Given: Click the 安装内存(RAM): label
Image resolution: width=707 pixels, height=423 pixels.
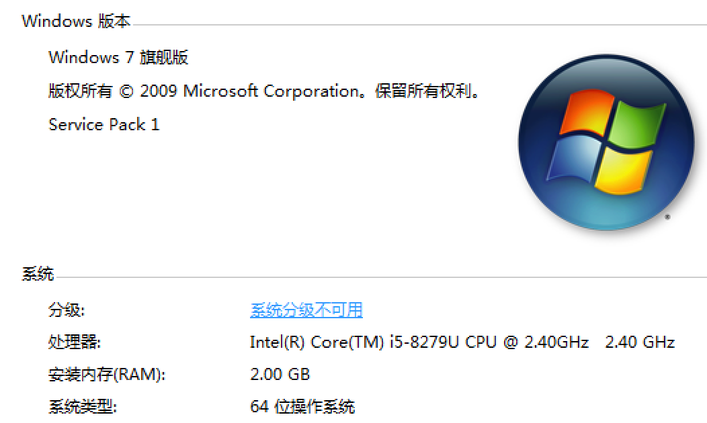Looking at the screenshot, I should point(106,375).
